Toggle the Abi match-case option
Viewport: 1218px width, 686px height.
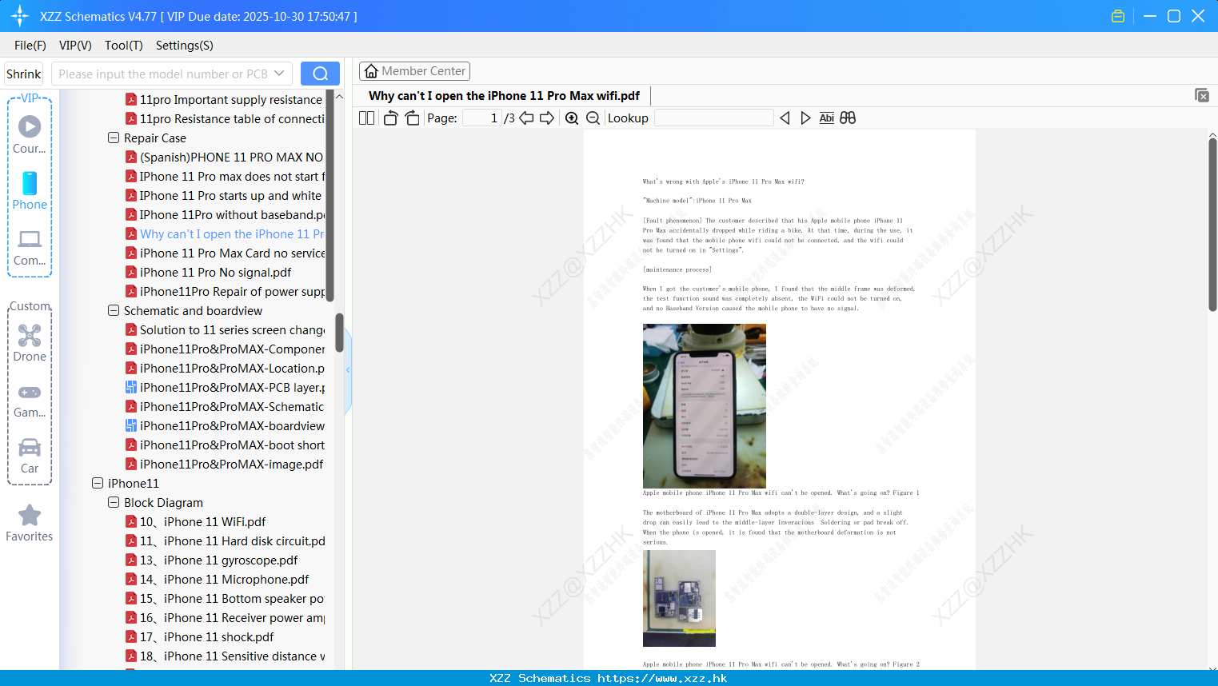click(827, 118)
